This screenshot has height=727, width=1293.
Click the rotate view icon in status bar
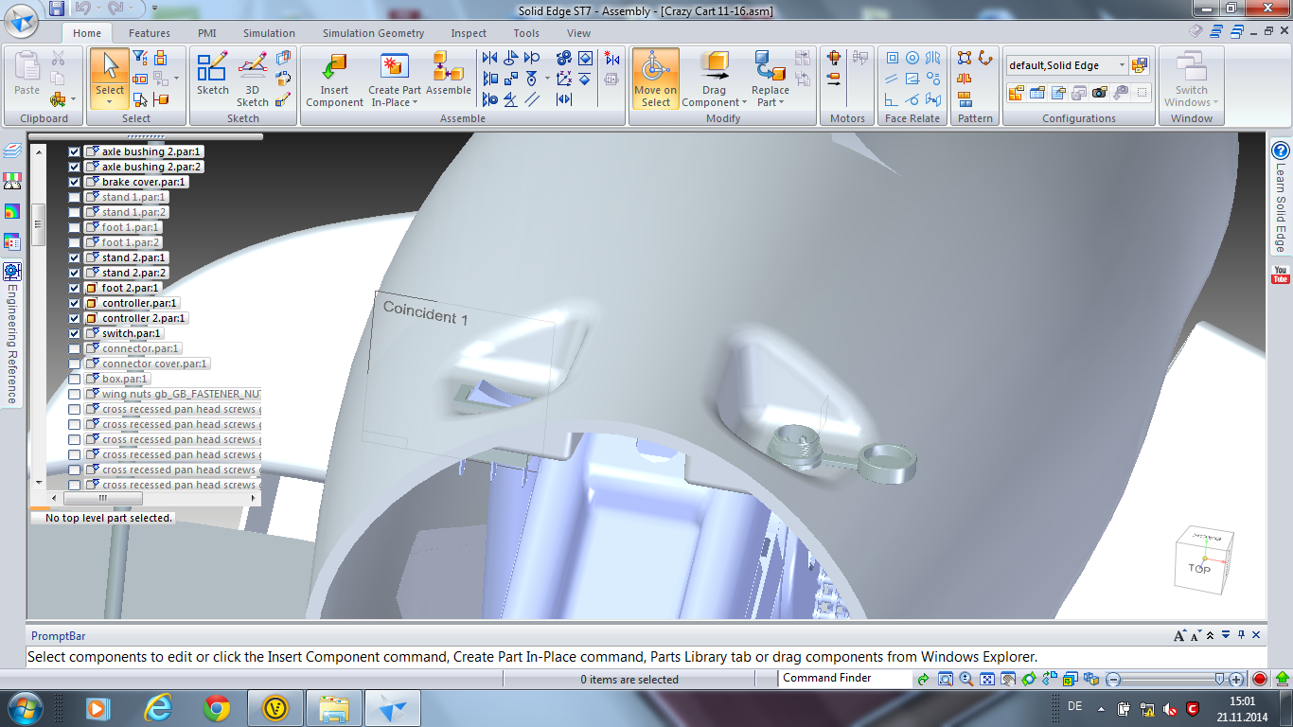tap(1029, 679)
